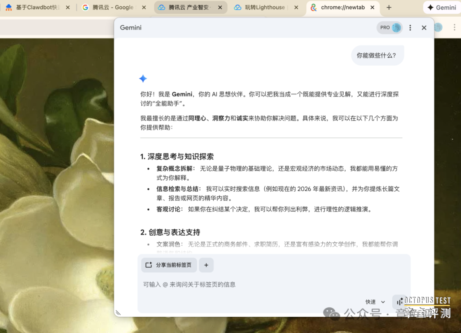Close the chrome://newtab tab

[373, 7]
